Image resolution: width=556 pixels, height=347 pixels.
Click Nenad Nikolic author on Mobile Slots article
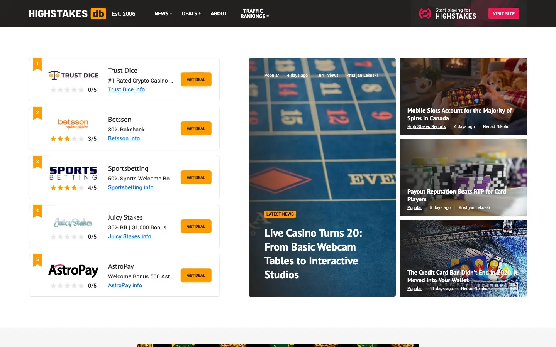coord(496,126)
